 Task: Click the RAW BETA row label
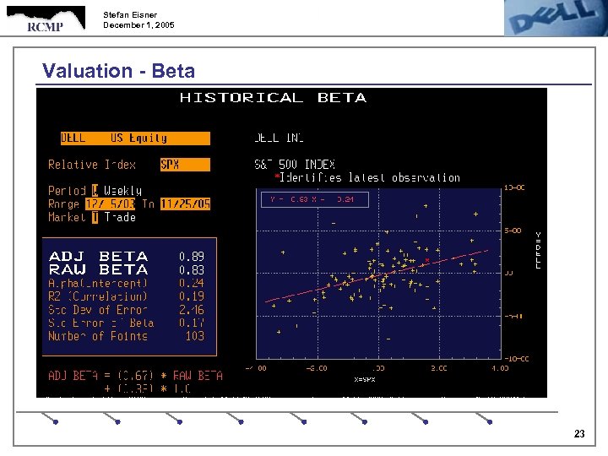tap(99, 269)
